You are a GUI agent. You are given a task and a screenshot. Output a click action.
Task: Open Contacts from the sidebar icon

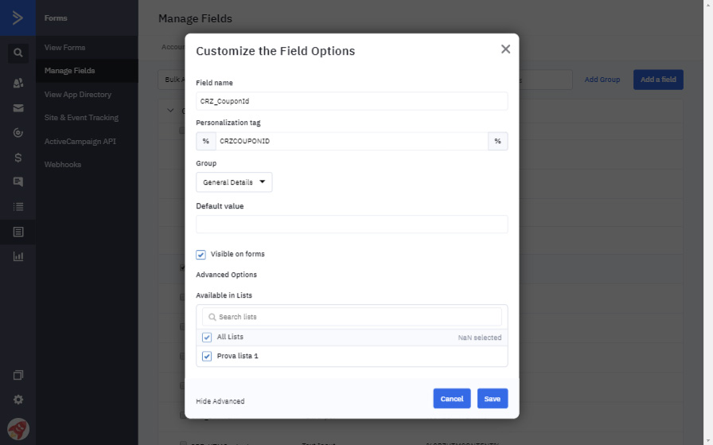point(18,83)
